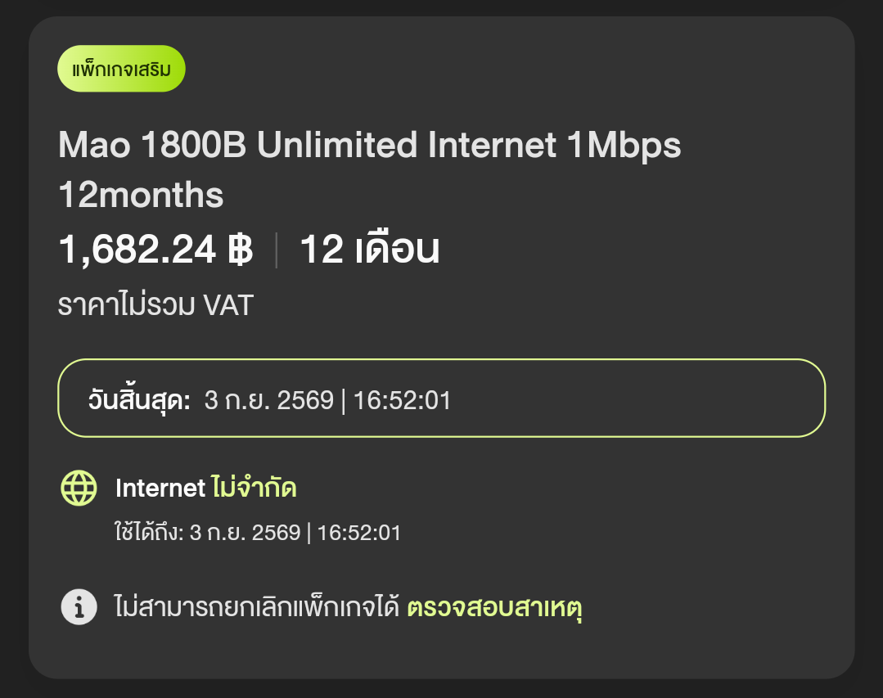Click the divider between price and duration
This screenshot has height=698, width=883.
click(x=276, y=250)
